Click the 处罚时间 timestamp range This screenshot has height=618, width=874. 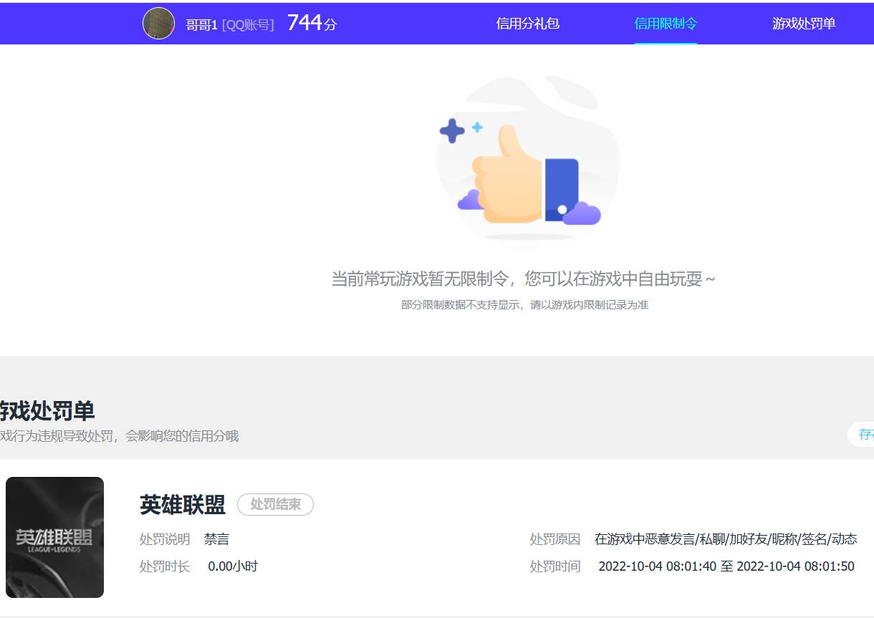(726, 566)
